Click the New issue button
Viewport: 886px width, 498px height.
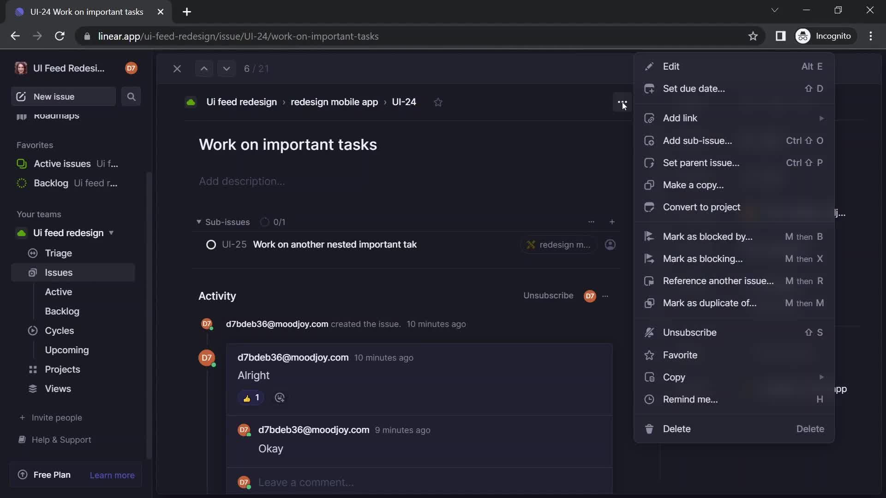click(x=63, y=97)
